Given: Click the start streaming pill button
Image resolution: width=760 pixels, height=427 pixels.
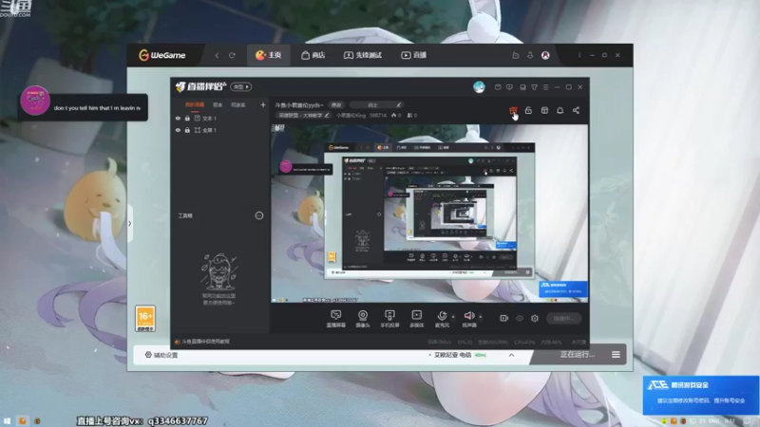Looking at the screenshot, I should (x=563, y=318).
